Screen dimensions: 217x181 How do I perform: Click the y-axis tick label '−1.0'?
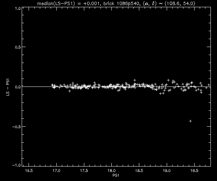point(17,165)
